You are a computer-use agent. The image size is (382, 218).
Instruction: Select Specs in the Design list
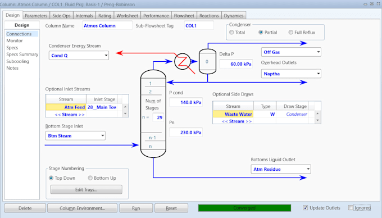tap(12, 48)
